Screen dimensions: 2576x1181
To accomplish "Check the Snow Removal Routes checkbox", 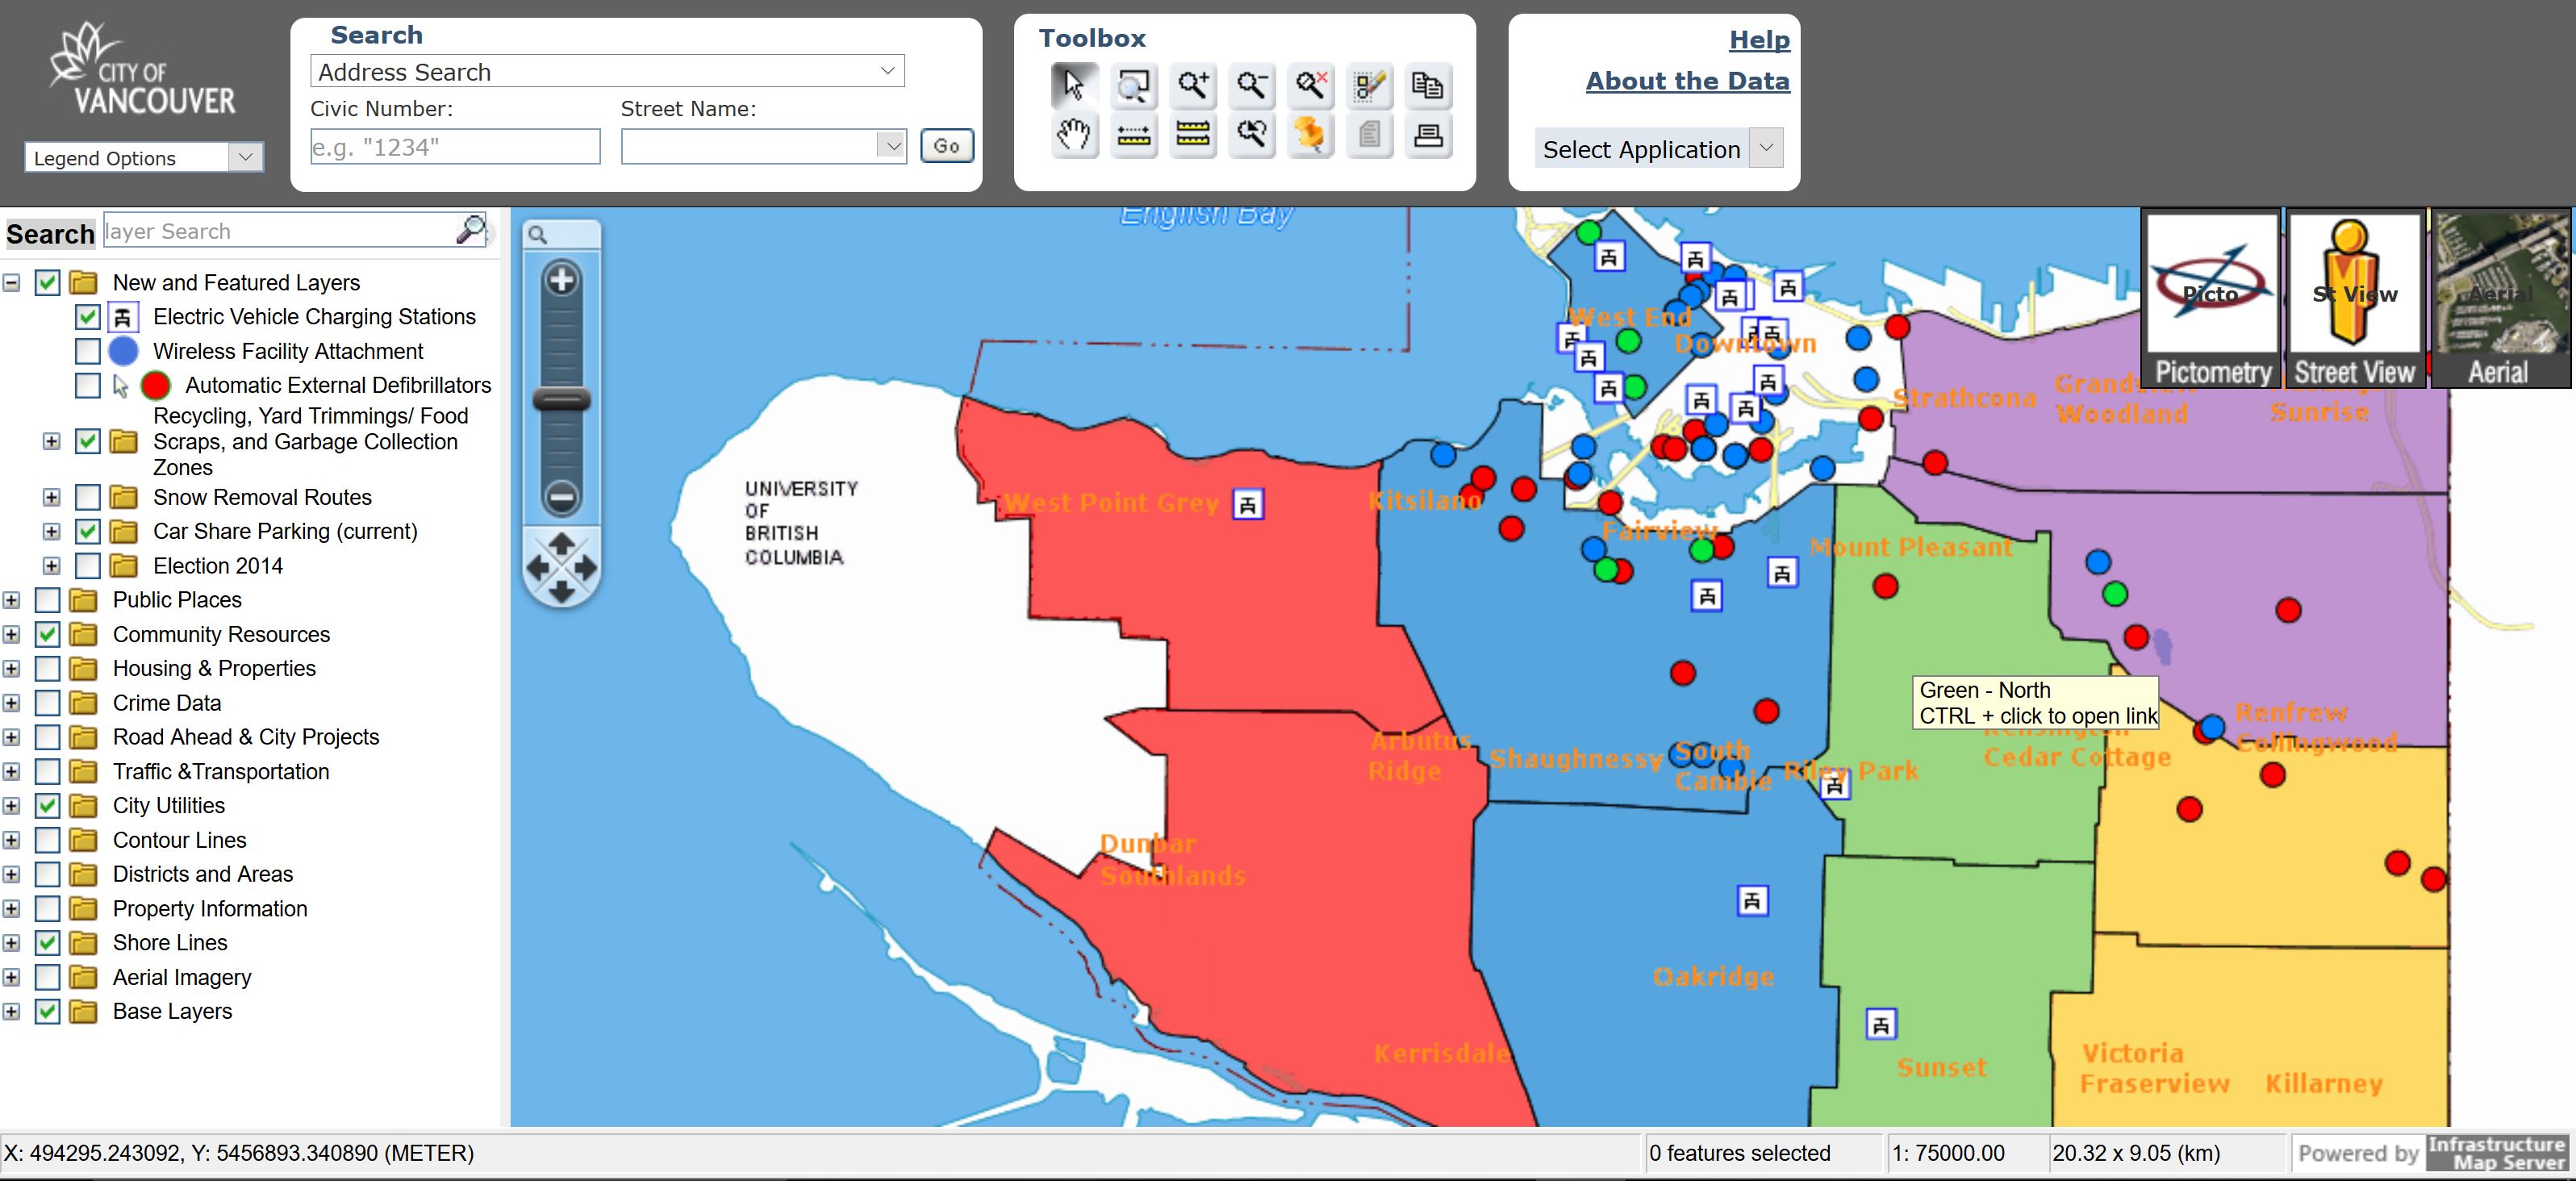I will tap(88, 497).
